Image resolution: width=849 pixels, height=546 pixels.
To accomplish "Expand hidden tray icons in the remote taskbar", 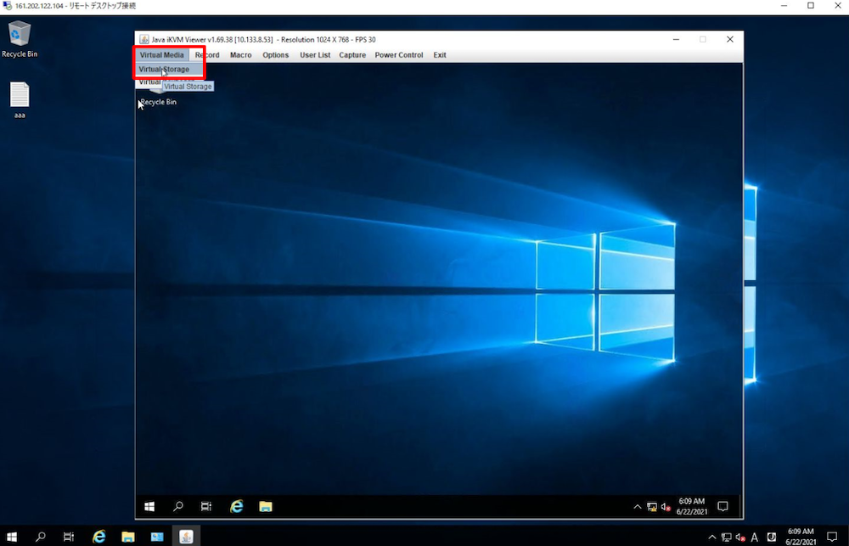I will pos(638,507).
